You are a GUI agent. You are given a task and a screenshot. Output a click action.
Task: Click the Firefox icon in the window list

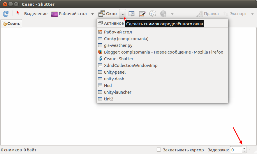(x=100, y=52)
